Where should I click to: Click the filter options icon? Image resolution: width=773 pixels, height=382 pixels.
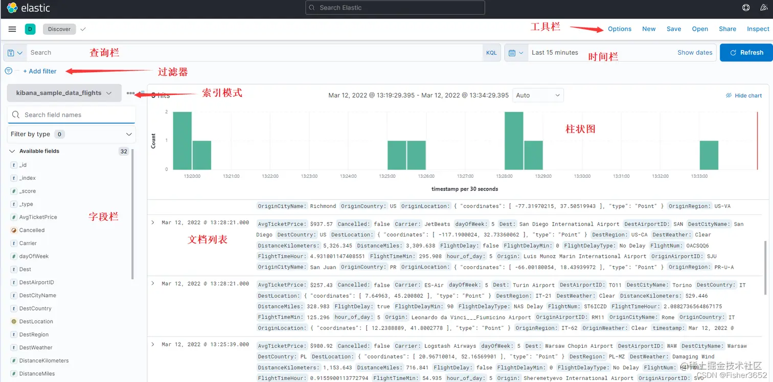pos(9,71)
